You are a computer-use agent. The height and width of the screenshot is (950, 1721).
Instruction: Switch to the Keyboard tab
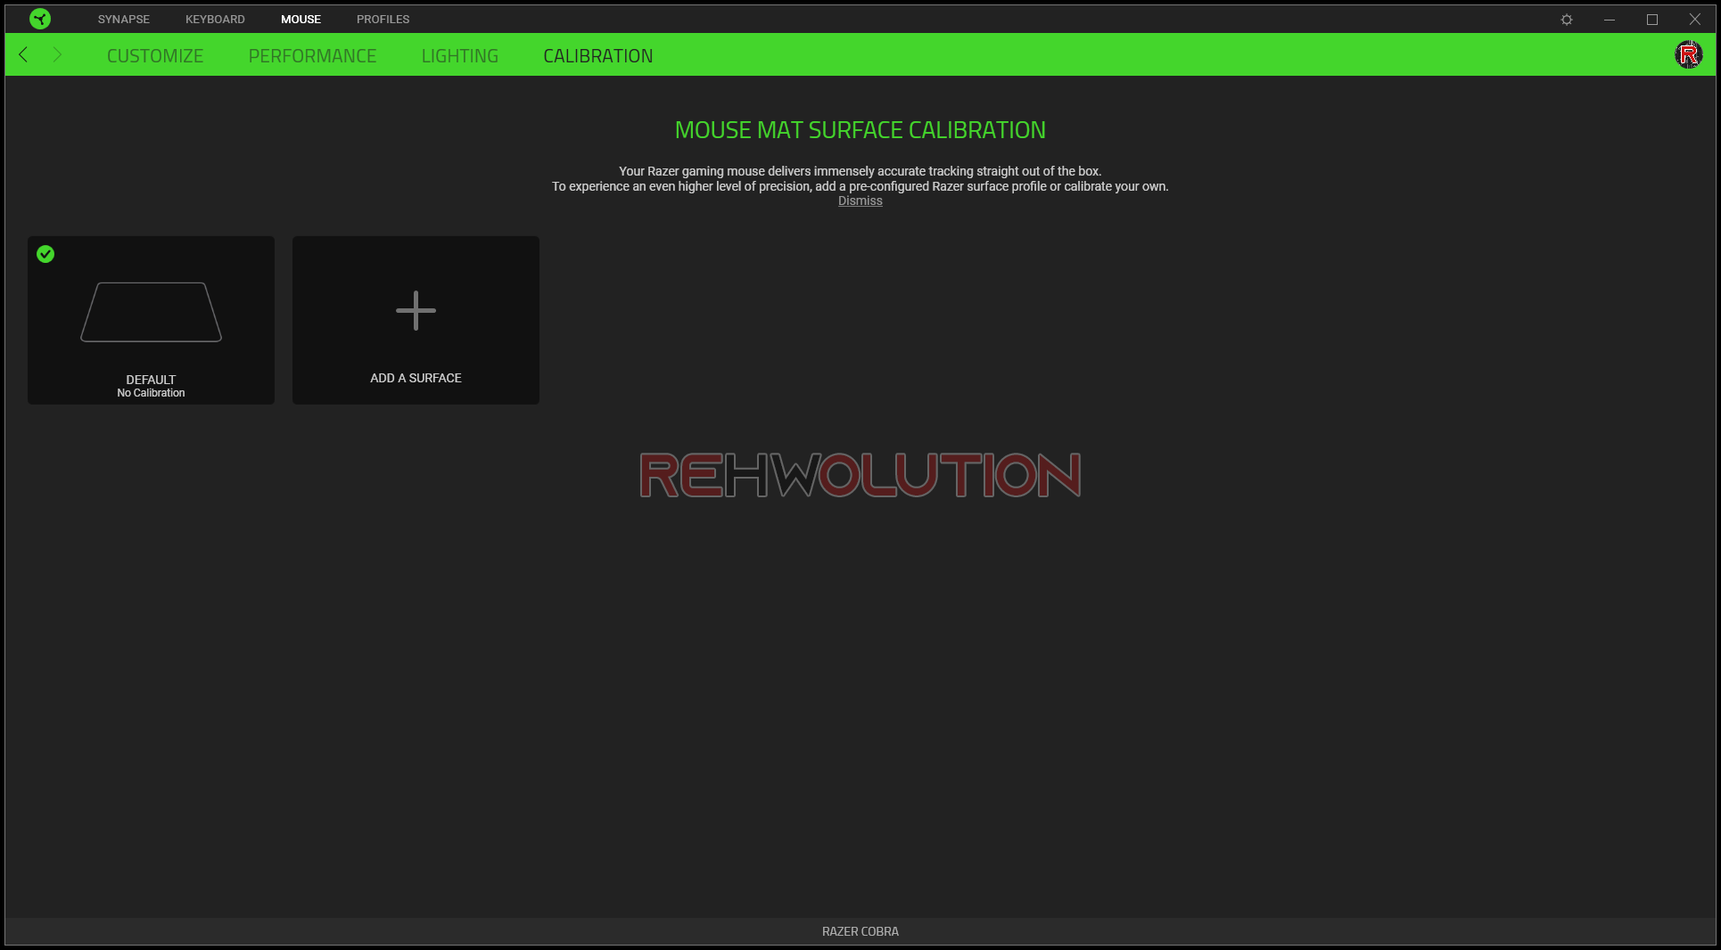pos(215,20)
